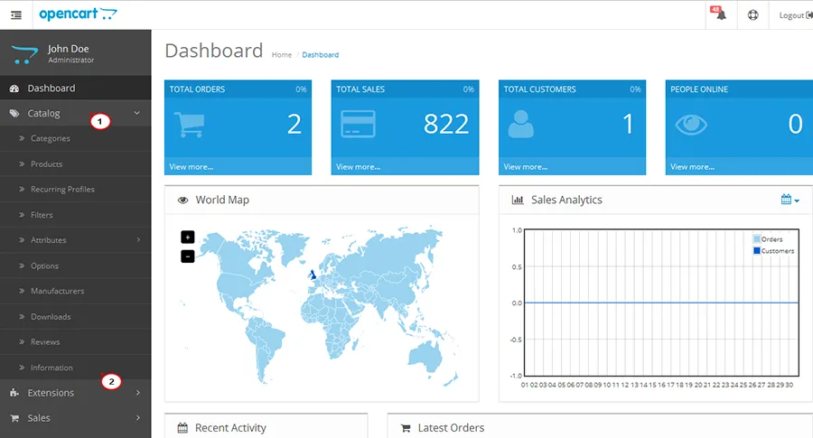Click the eye icon in People Online tile
The height and width of the screenshot is (438, 813).
point(691,125)
